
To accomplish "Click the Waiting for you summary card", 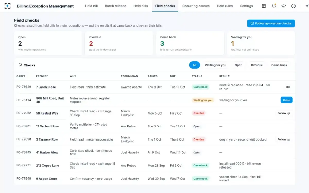I will (x=261, y=43).
